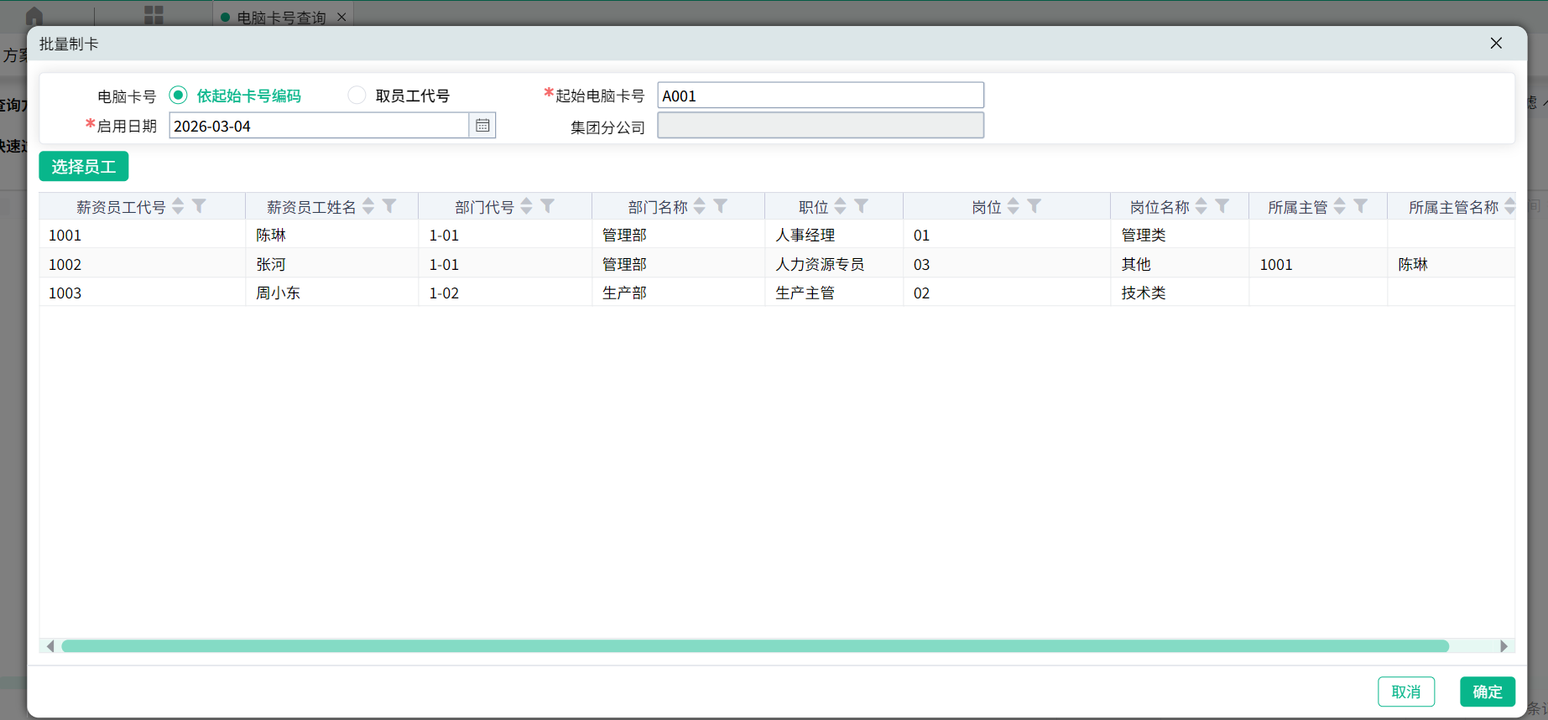Sort the 岗位 column
Image resolution: width=1548 pixels, height=720 pixels.
(x=1013, y=206)
